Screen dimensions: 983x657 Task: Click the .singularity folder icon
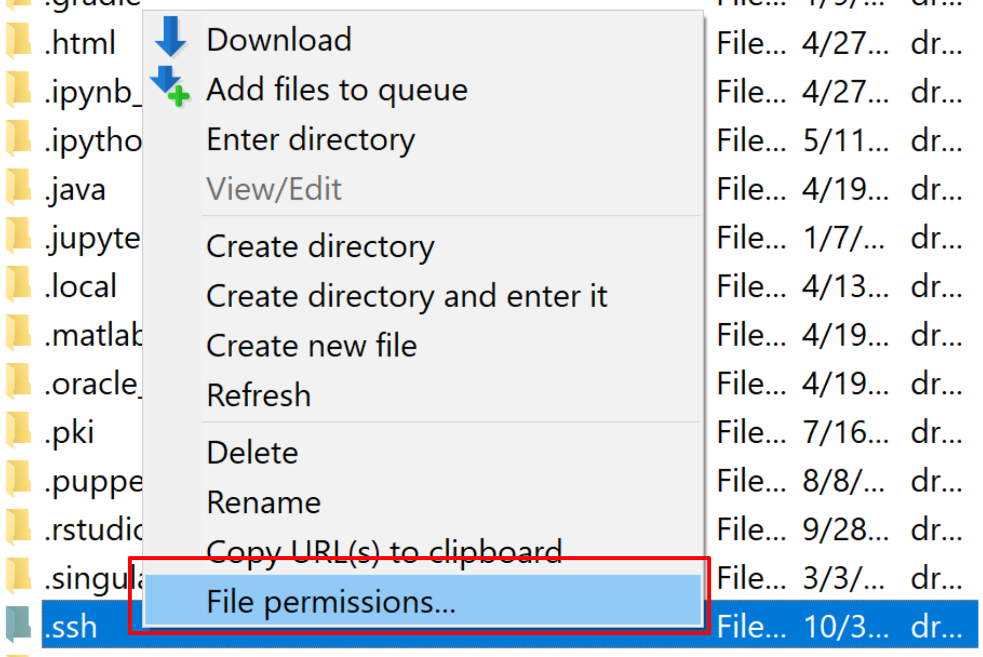(x=18, y=577)
